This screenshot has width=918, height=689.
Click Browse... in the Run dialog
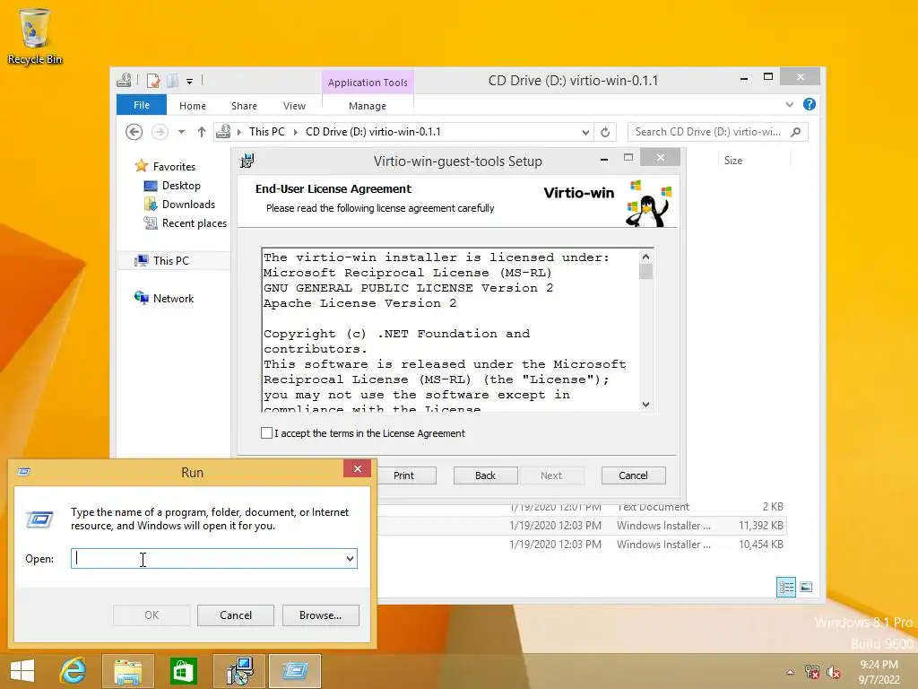tap(320, 615)
